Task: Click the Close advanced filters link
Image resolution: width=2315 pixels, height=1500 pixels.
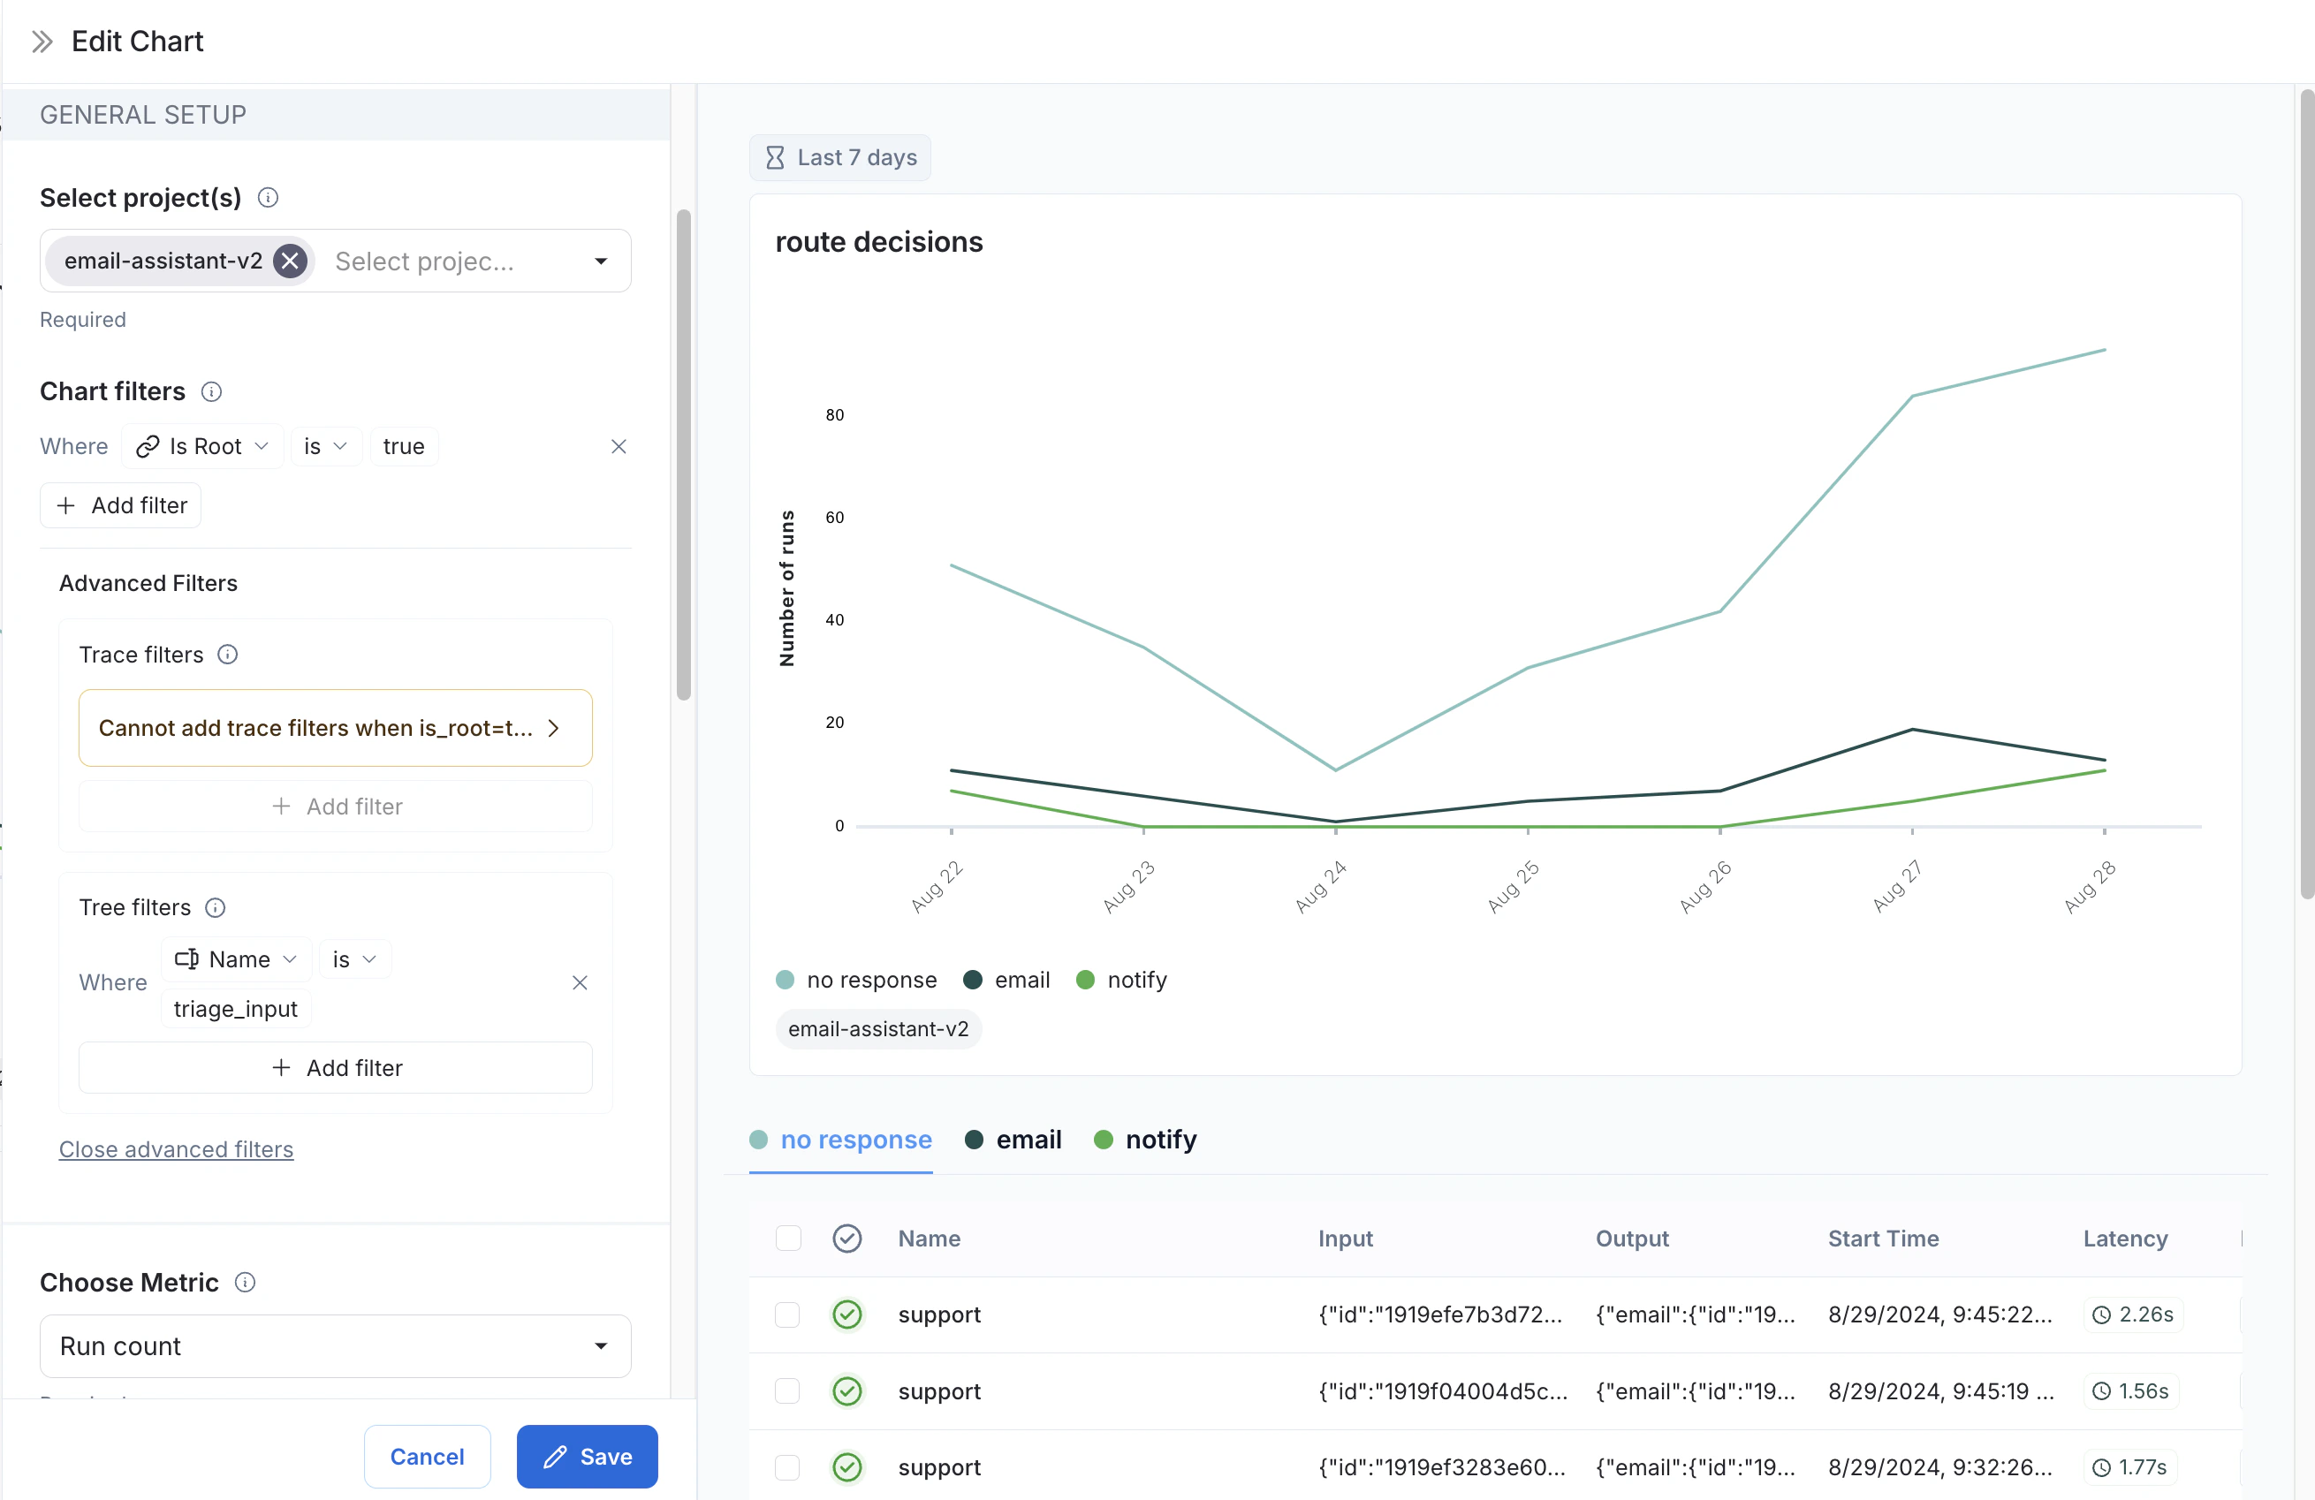Action: coord(176,1148)
